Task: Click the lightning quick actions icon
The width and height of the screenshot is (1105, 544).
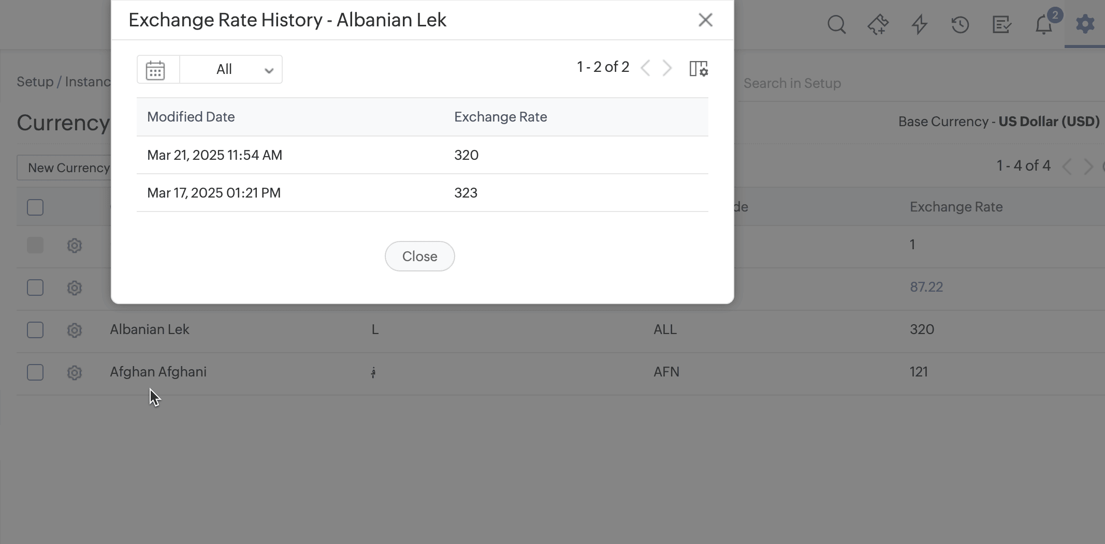Action: (919, 24)
